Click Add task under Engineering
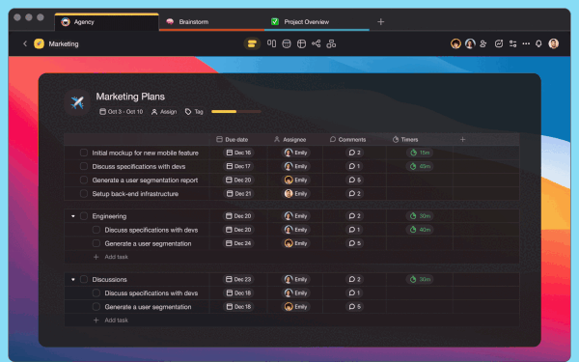 pos(111,257)
